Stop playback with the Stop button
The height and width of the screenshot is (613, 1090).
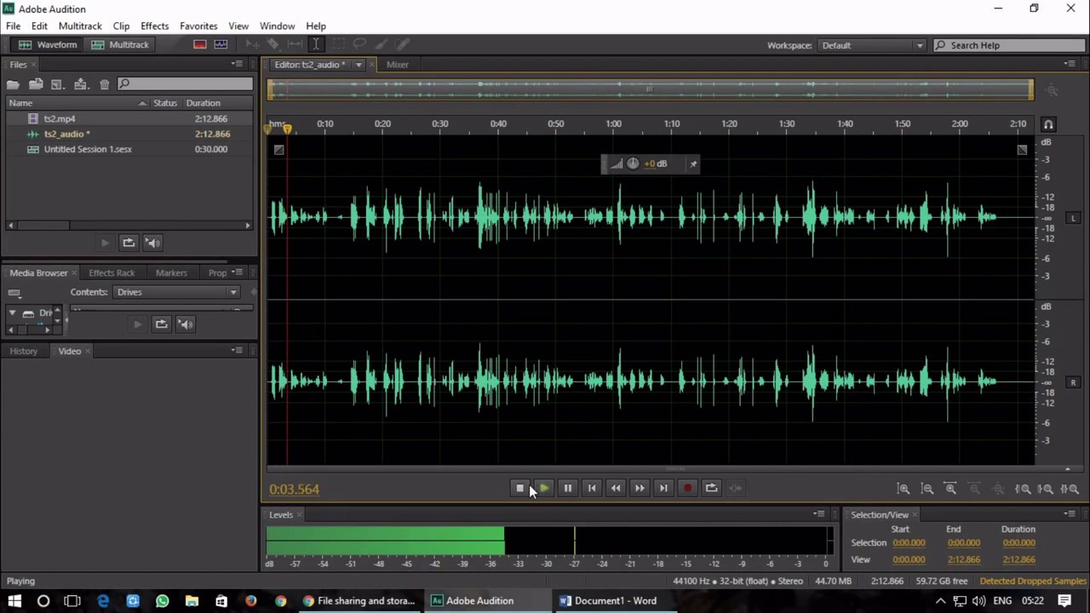click(519, 488)
